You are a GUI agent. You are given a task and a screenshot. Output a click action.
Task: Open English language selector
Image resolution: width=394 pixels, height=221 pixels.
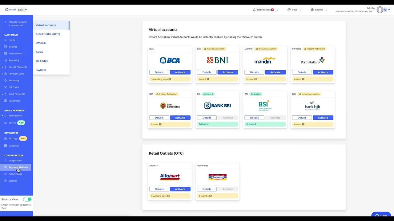tap(319, 10)
